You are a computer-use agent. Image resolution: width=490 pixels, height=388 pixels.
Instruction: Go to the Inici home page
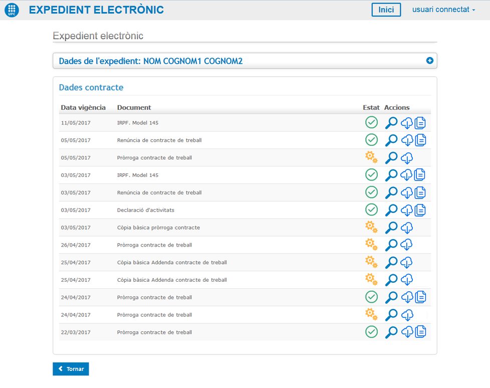coord(386,10)
